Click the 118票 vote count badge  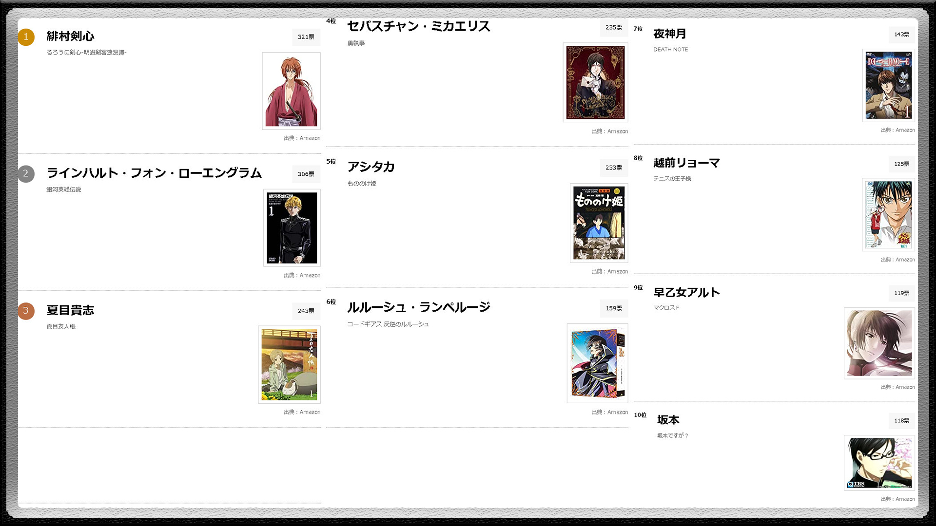902,421
